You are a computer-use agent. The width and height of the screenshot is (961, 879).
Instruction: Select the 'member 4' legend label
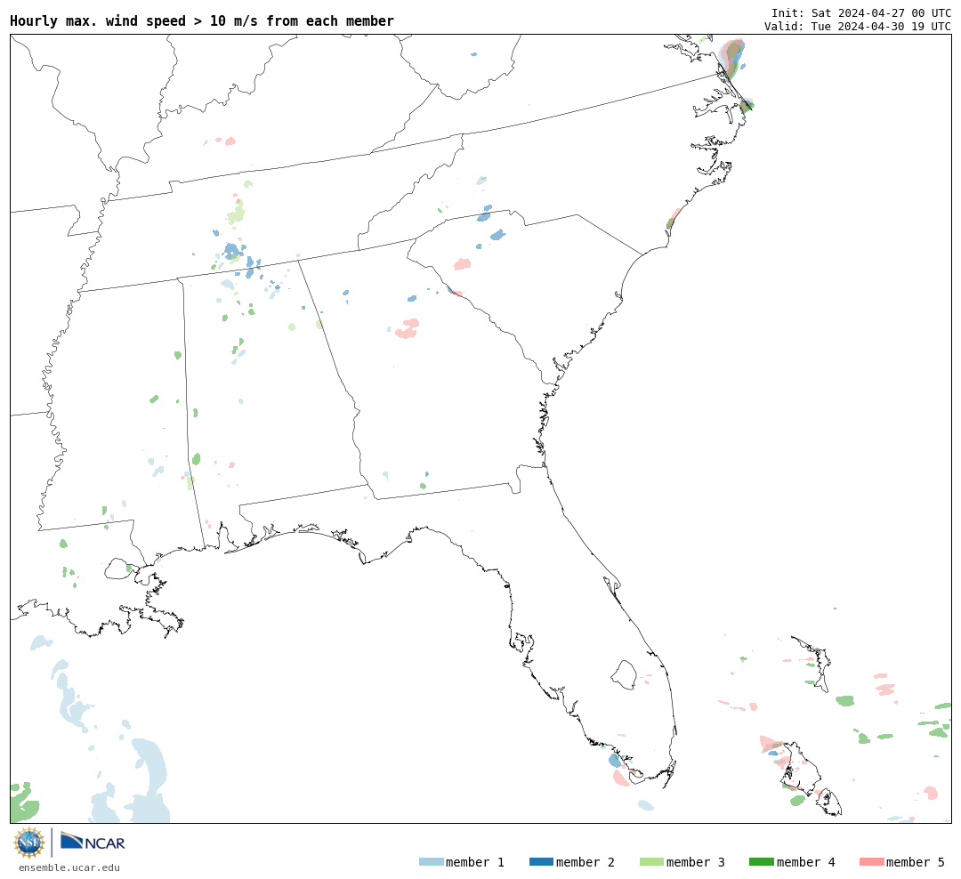806,862
